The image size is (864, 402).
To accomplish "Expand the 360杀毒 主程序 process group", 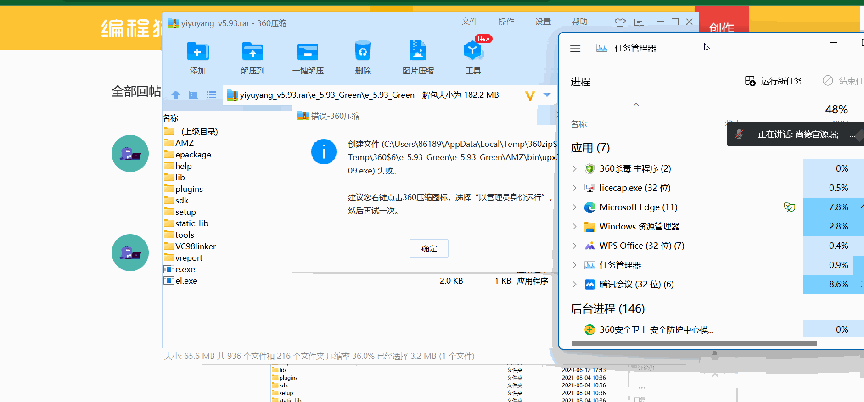I will (x=574, y=169).
